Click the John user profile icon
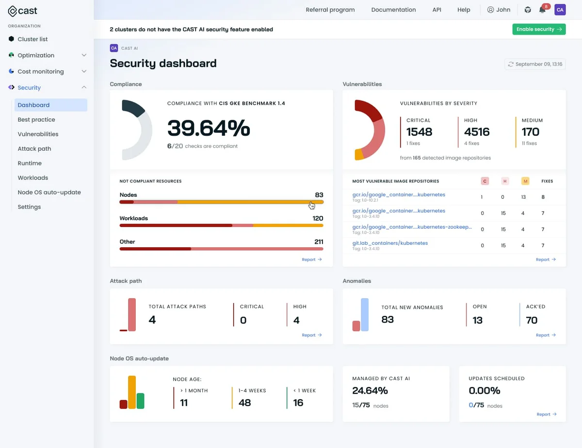Viewport: 582px width, 448px height. point(490,10)
